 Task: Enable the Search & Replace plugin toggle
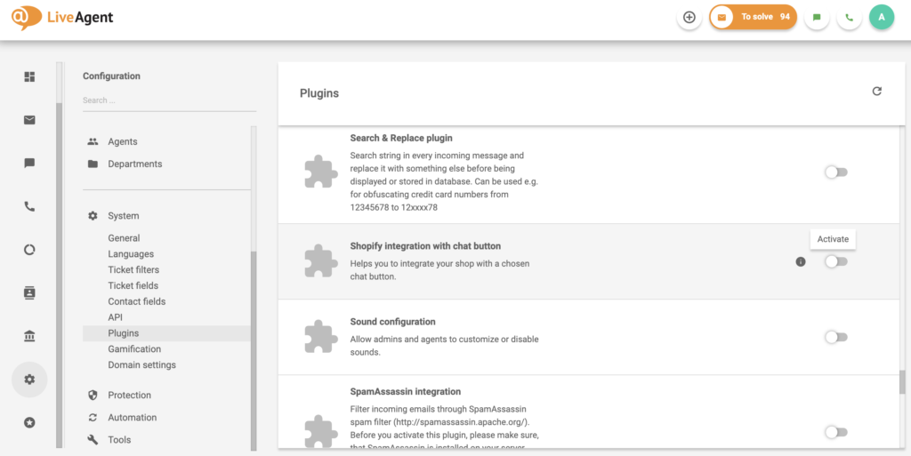point(835,172)
